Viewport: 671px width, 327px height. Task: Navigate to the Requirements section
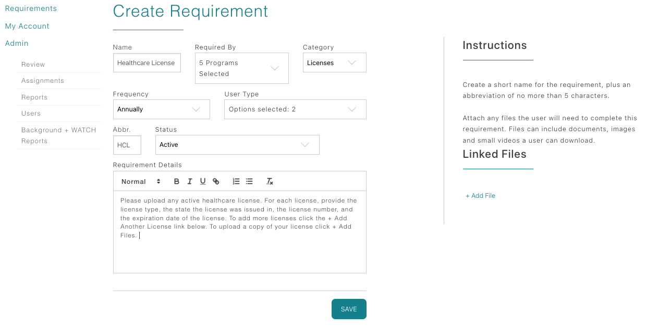31,8
